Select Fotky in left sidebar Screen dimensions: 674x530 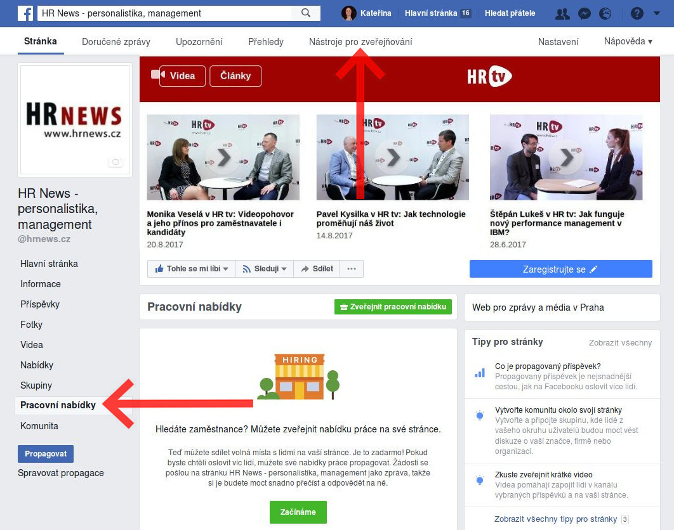point(31,324)
